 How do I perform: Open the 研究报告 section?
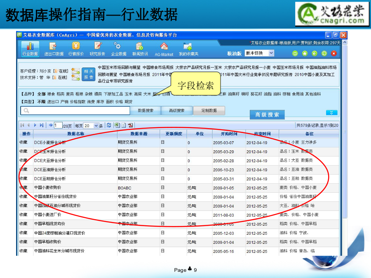click(97, 49)
